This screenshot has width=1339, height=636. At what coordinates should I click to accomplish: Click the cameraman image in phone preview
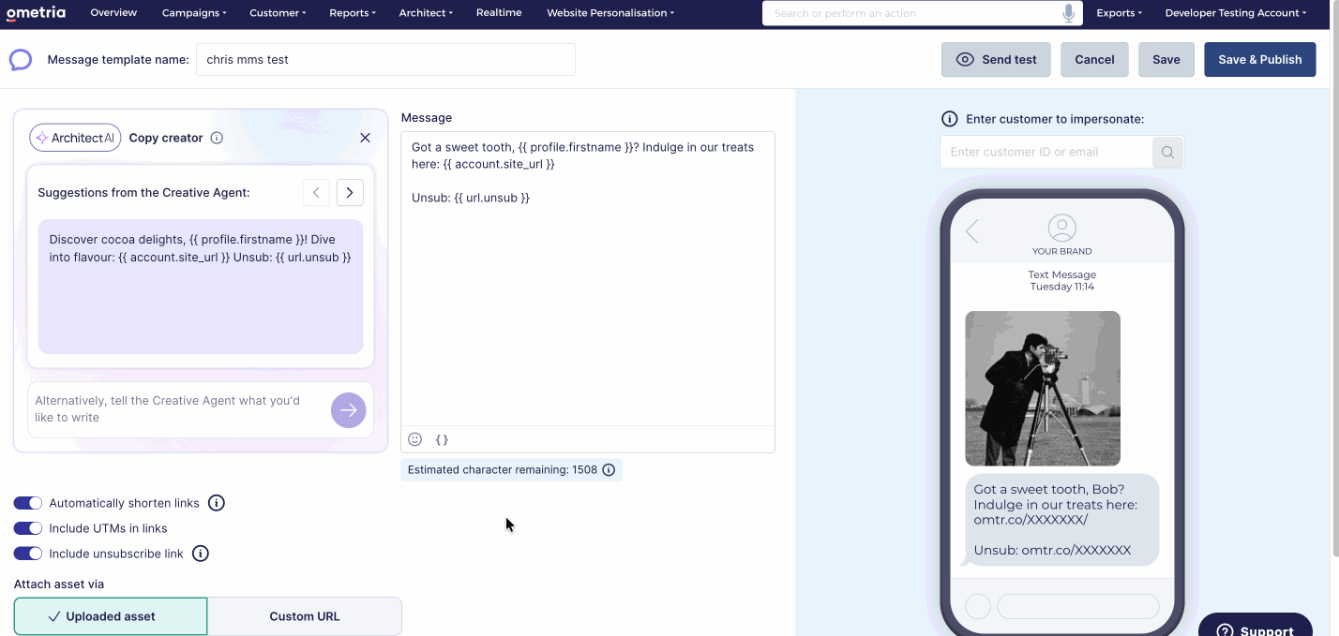[x=1043, y=388]
